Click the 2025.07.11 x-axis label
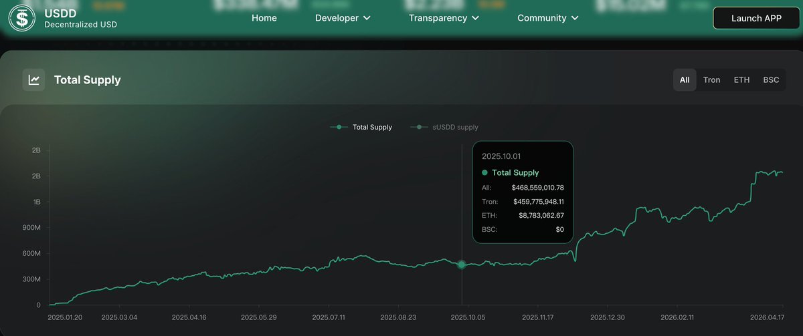The width and height of the screenshot is (803, 336). click(329, 318)
